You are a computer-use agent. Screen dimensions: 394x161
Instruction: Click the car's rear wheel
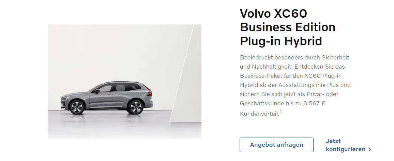click(136, 107)
